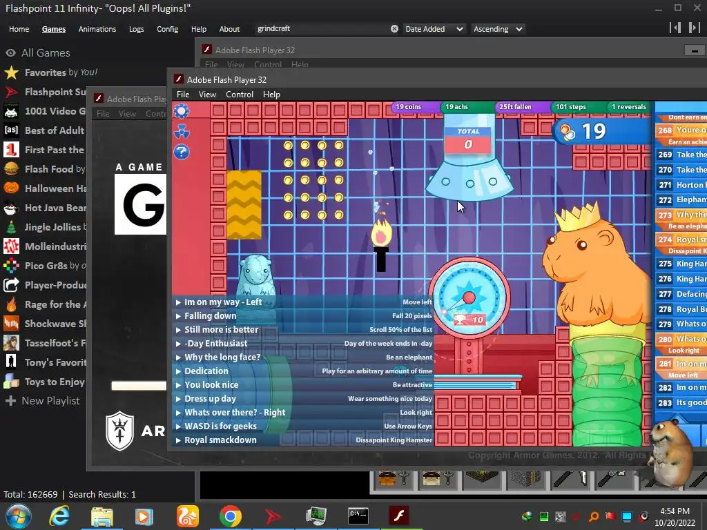Expand the 'Royal smackdown' achievement

pyautogui.click(x=302, y=440)
